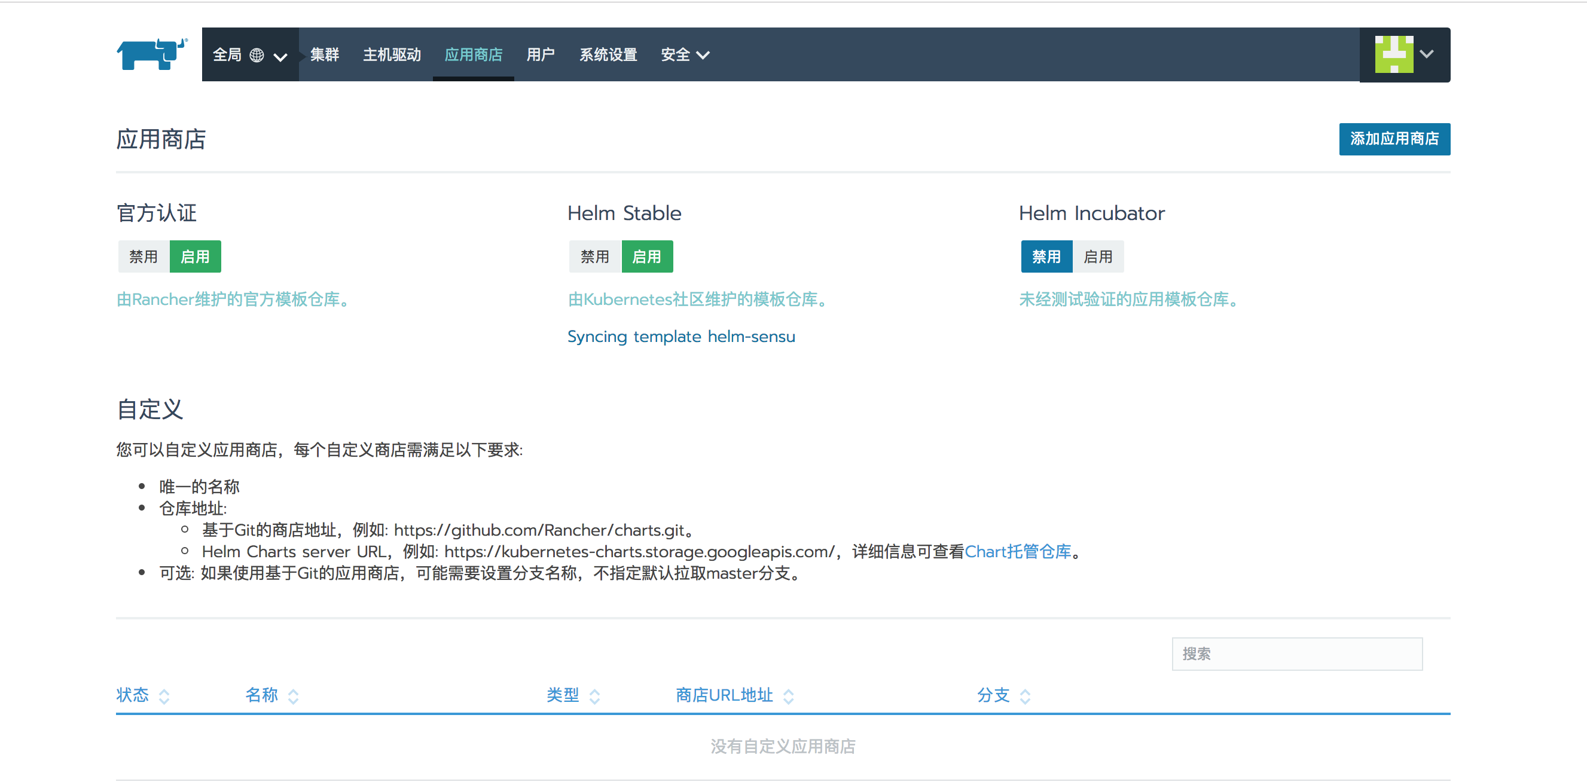This screenshot has width=1587, height=782.
Task: Disable the Helm Stable catalog with 禁用
Action: [x=594, y=256]
